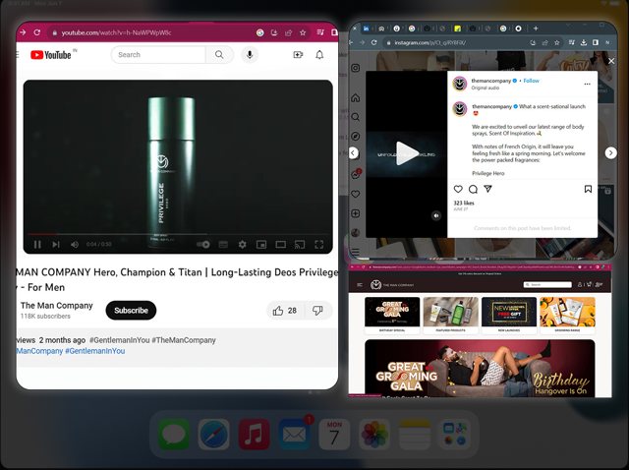This screenshot has height=470, width=629.
Task: Enable YouTube miniplayer mode
Action: point(261,245)
